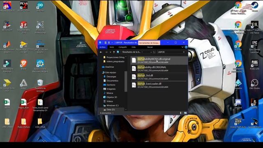Launch the Arduino desktop shortcut
Viewport: 263px width, 148px height.
[x=40, y=7]
